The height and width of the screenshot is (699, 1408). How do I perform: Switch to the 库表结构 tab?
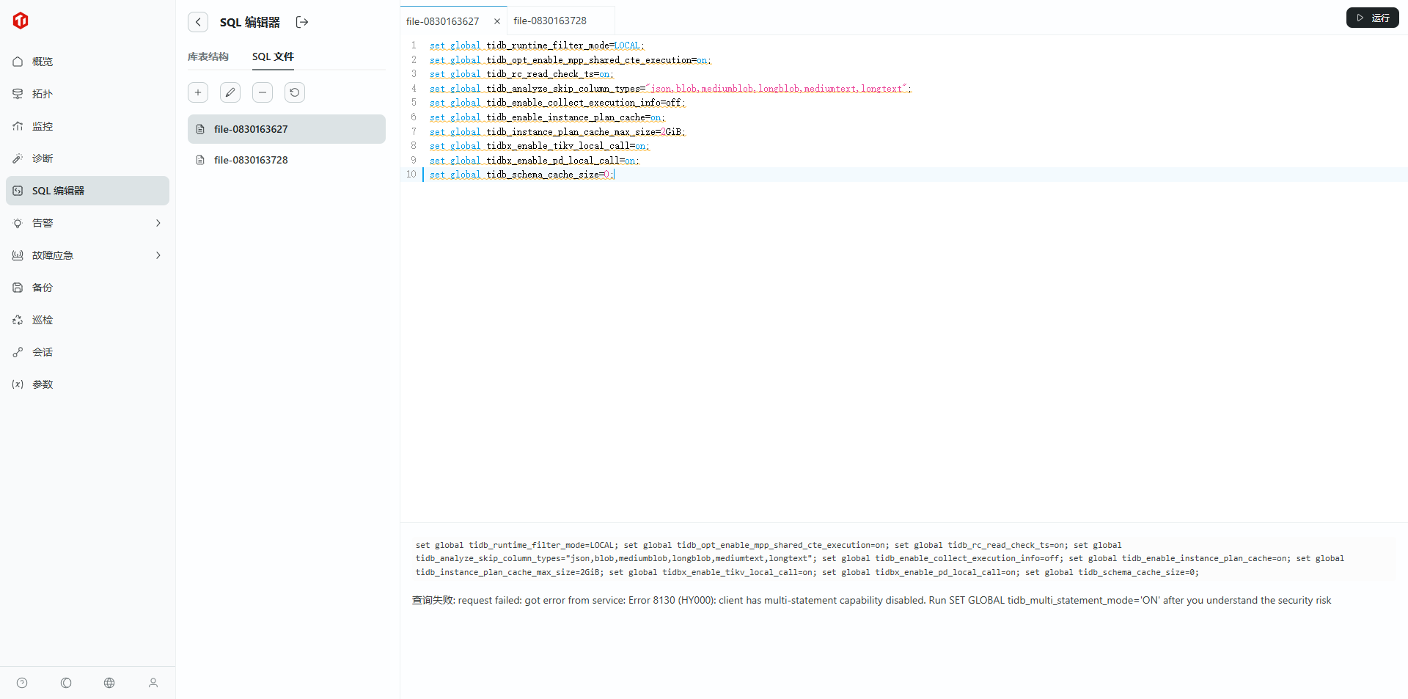208,56
